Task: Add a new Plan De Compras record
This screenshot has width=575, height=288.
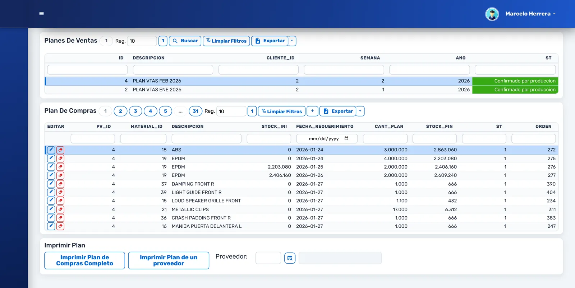Action: pyautogui.click(x=312, y=111)
